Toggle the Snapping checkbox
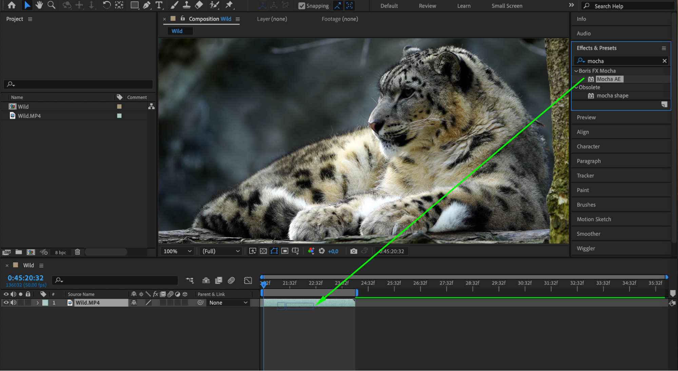 pyautogui.click(x=302, y=6)
